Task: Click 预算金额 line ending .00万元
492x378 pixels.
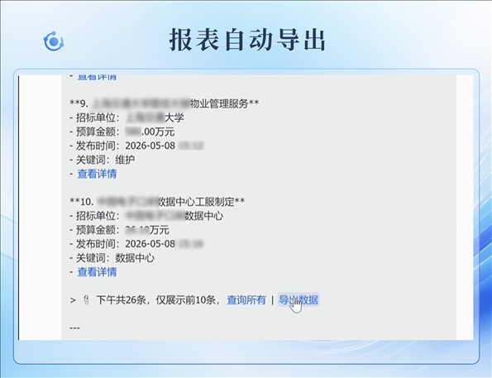Action: point(122,132)
